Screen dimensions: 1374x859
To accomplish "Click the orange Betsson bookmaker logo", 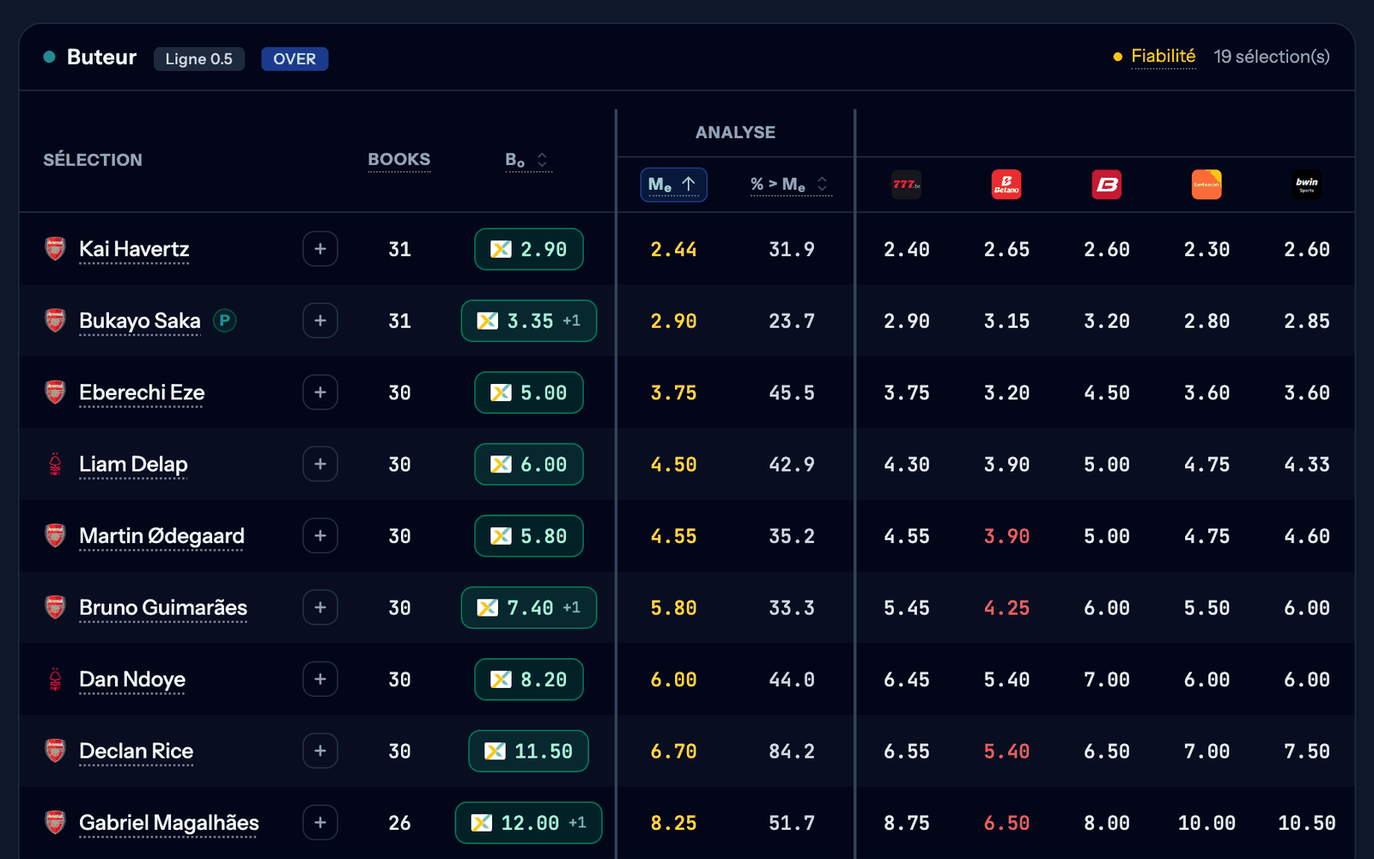I will [1207, 184].
